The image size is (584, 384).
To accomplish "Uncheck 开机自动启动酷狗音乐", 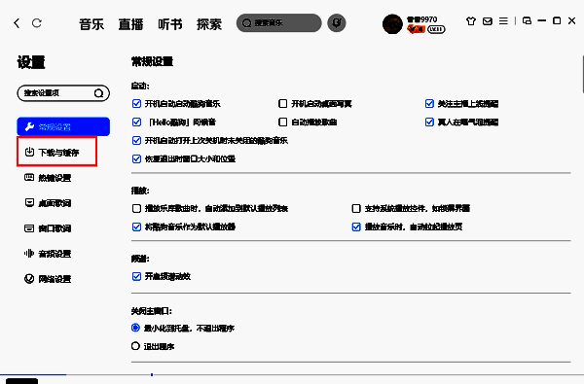I will click(x=136, y=103).
